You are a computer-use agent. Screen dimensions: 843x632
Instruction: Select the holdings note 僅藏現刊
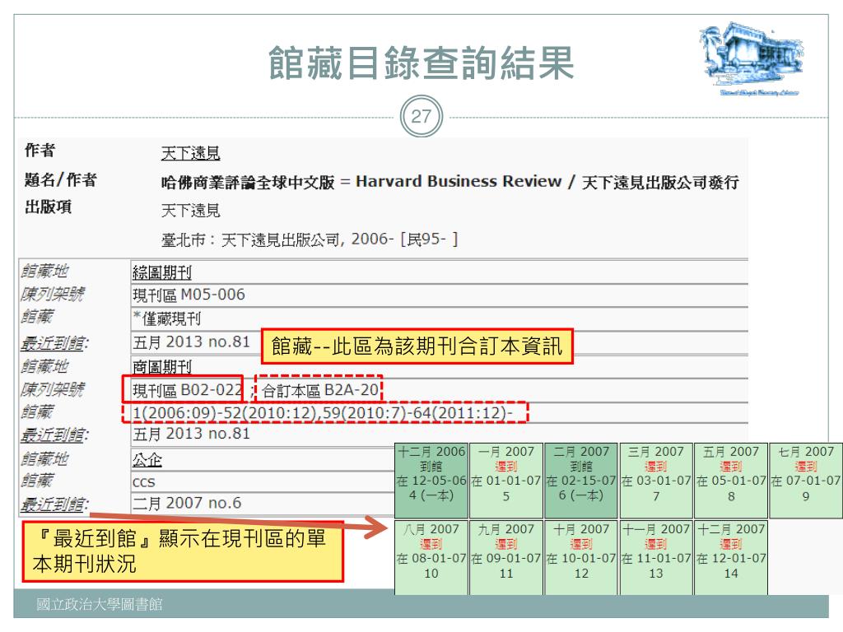tap(171, 318)
